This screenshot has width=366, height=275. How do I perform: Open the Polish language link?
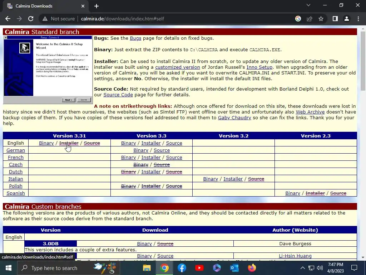click(16, 186)
